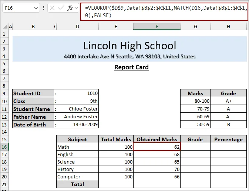This screenshot has width=249, height=191.
Task: Select the 80-100 marks range cell
Action: tap(195, 101)
